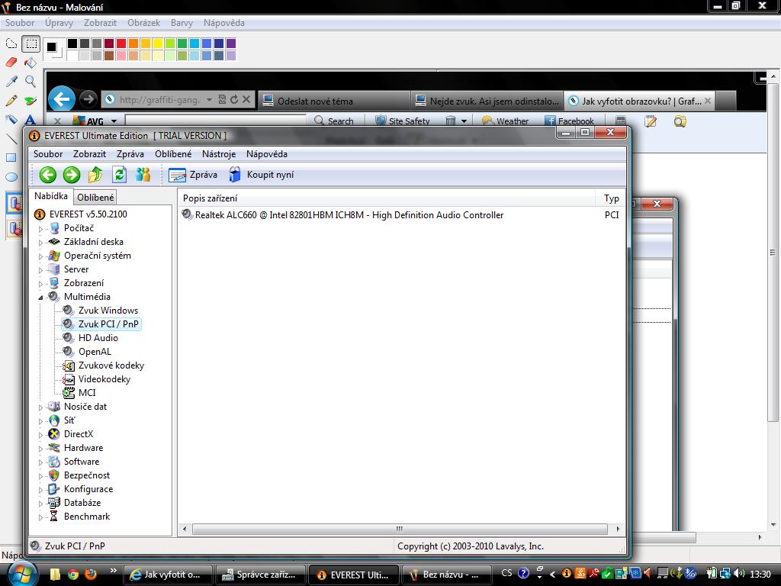781x586 pixels.
Task: Select the Paint rectangle shape tool
Action: click(11, 158)
